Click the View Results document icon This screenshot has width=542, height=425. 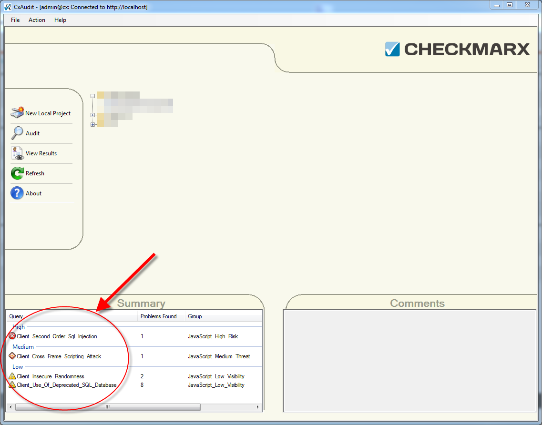pos(17,153)
